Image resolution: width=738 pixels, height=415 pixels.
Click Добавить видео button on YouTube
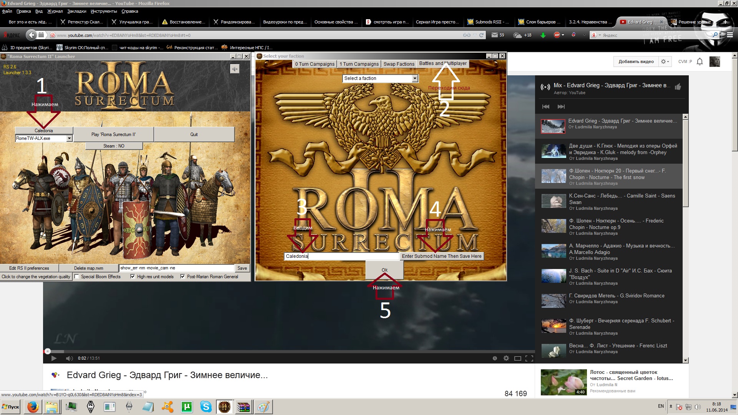(636, 61)
